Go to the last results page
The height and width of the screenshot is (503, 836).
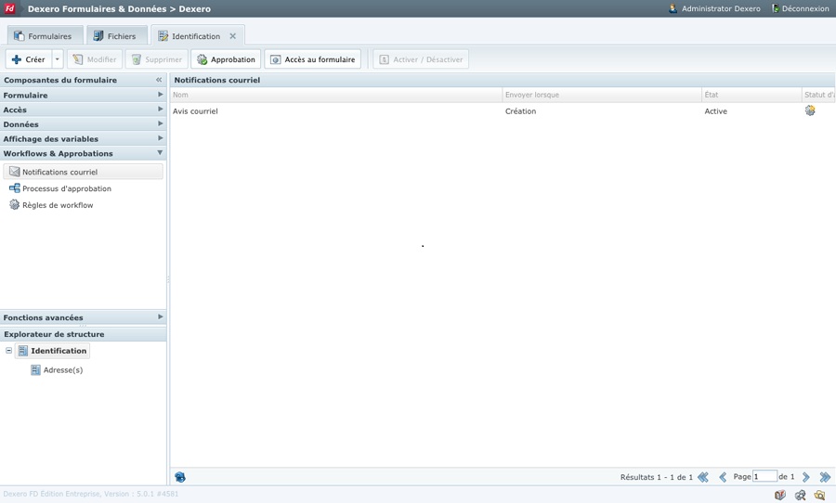tap(825, 477)
